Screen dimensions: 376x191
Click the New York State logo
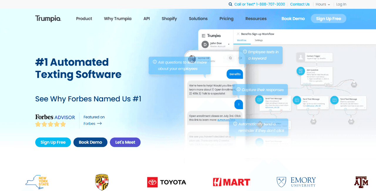pyautogui.click(x=37, y=182)
